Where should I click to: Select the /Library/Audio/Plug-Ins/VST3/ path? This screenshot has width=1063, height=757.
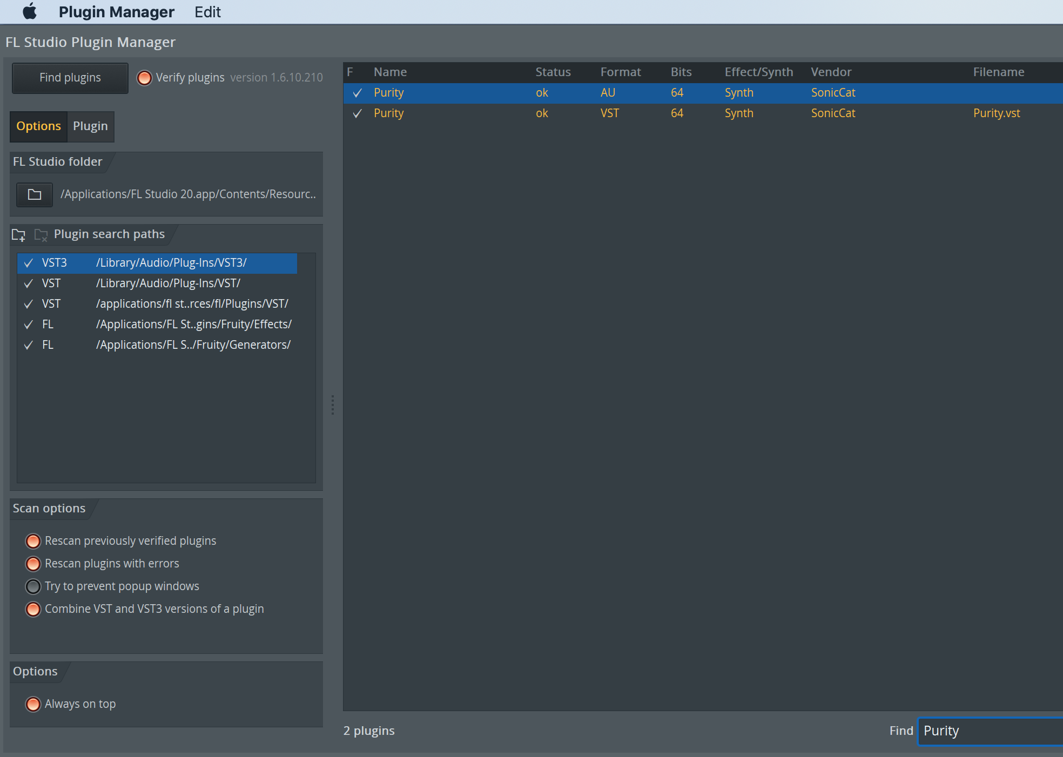[x=157, y=263]
